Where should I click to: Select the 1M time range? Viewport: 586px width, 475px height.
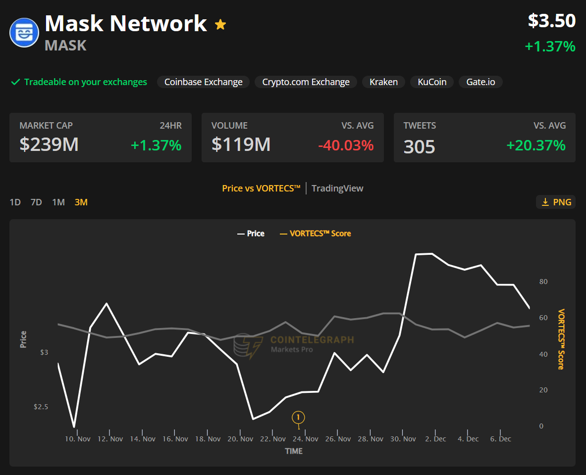point(58,202)
